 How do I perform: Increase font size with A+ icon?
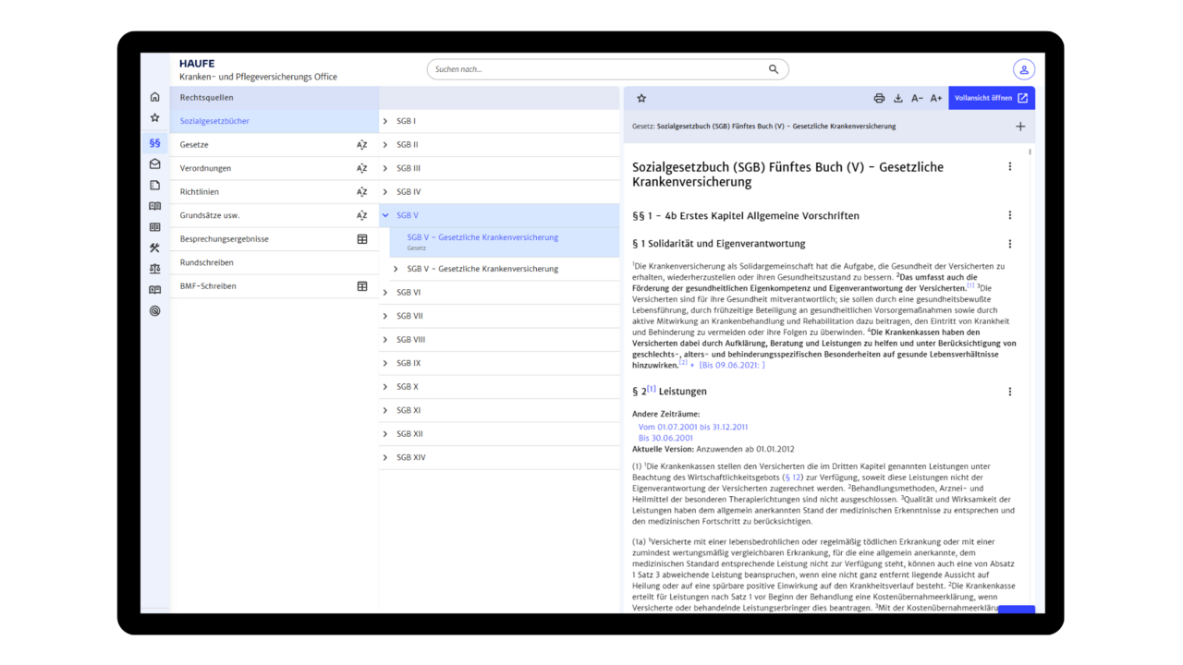point(936,98)
